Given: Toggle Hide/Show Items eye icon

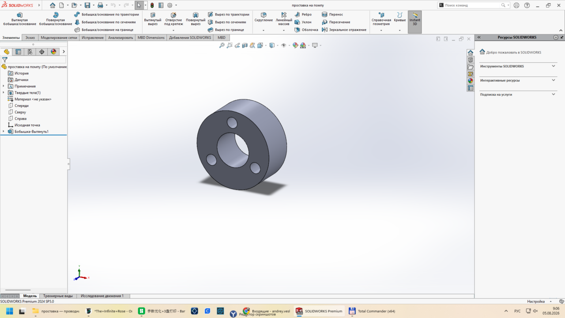Looking at the screenshot, I should tap(283, 45).
